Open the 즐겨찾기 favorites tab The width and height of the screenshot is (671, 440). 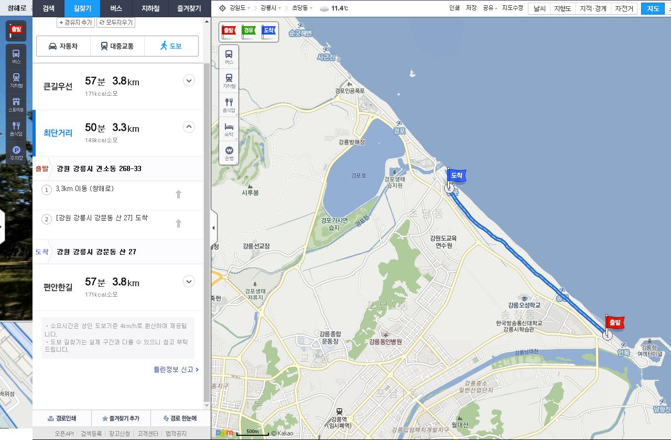(x=189, y=8)
